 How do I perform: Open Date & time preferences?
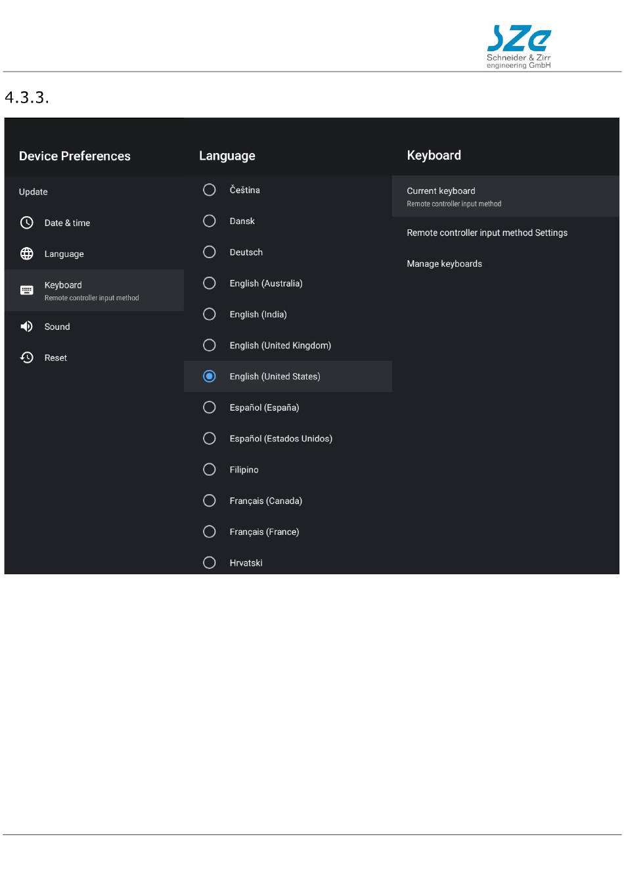click(94, 223)
